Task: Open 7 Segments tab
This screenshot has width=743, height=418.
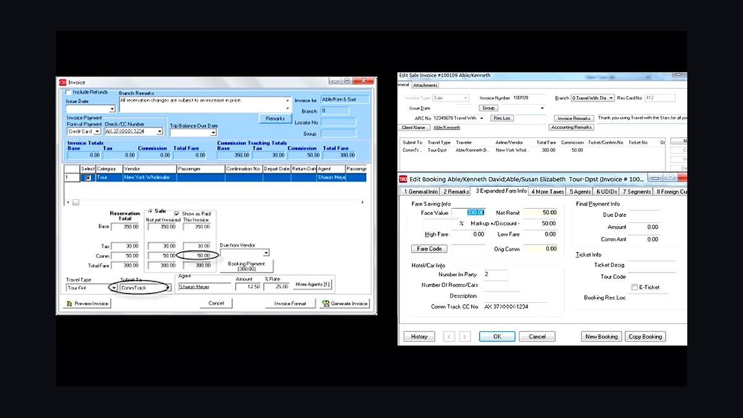Action: click(637, 192)
